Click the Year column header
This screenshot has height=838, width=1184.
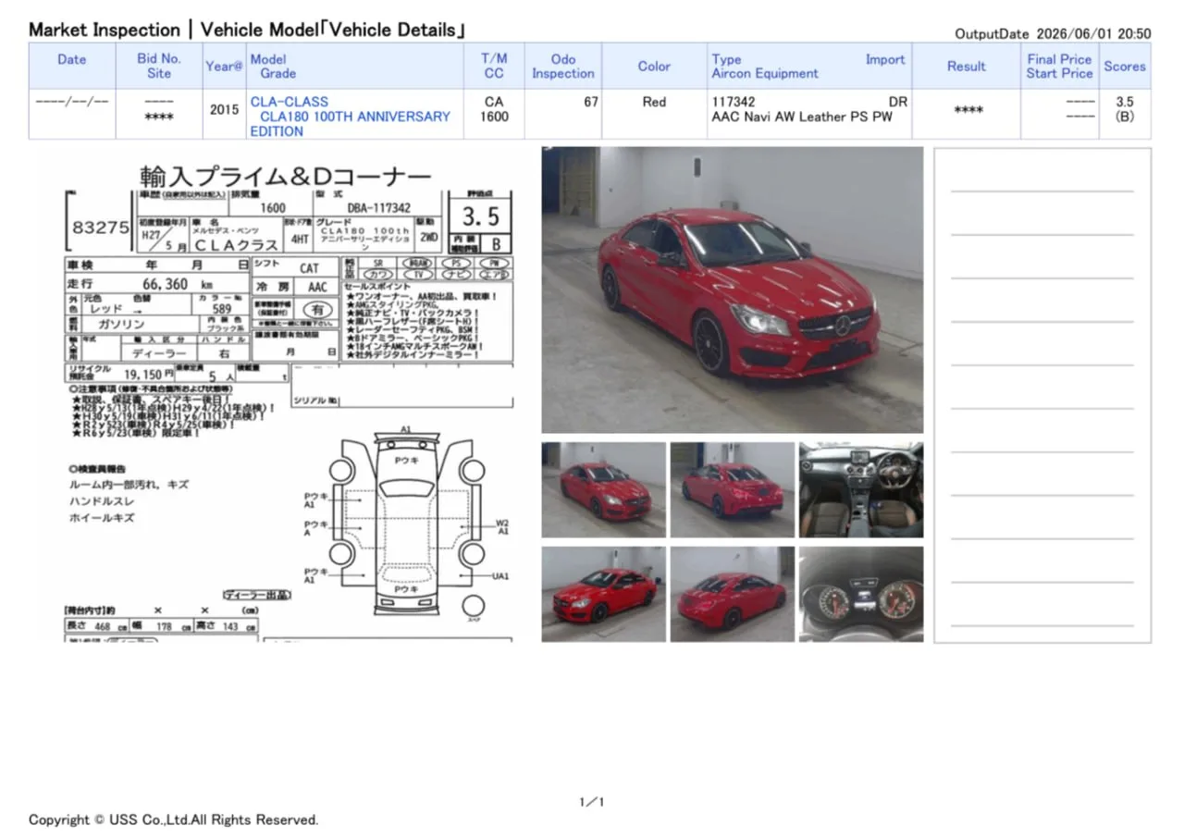225,67
